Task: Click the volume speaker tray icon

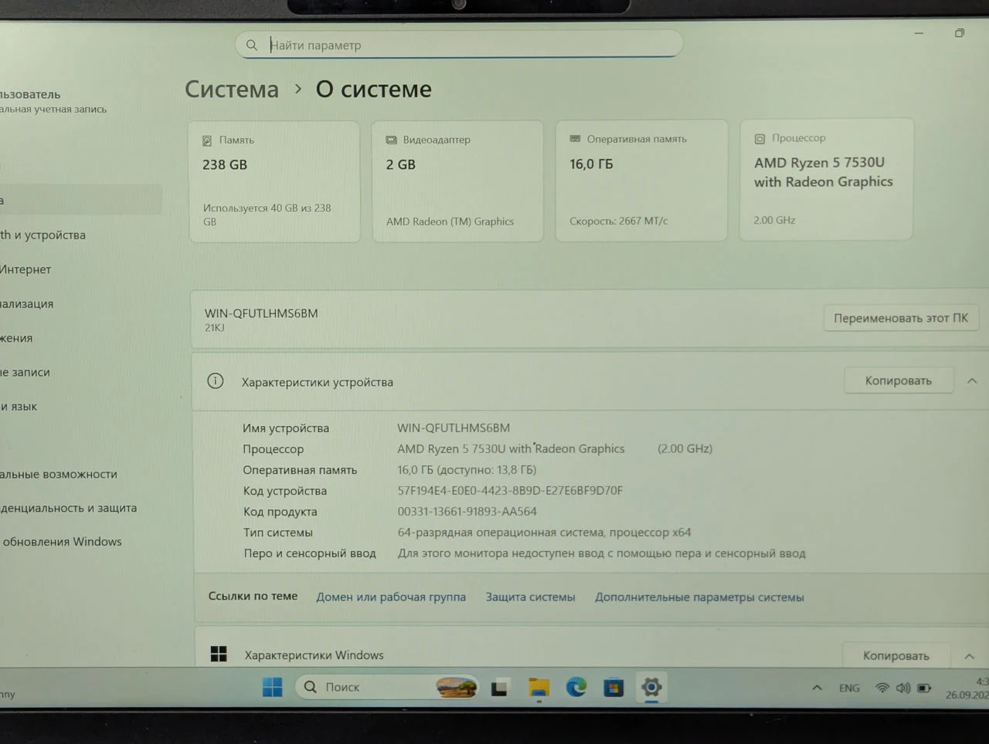Action: [902, 688]
